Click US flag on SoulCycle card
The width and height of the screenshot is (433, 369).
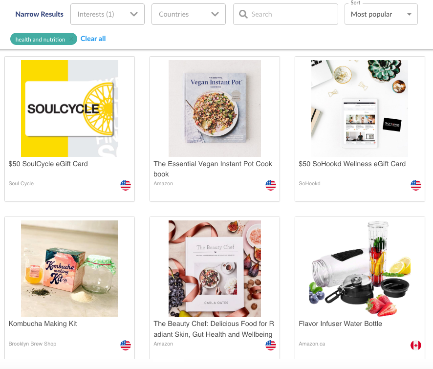pyautogui.click(x=126, y=185)
